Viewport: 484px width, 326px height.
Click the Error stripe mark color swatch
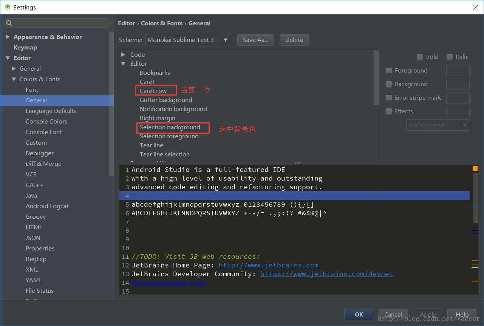pyautogui.click(x=458, y=98)
